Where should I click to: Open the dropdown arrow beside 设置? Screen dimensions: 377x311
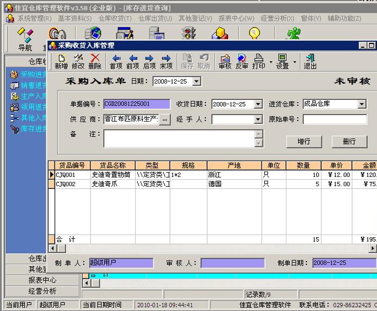295,62
